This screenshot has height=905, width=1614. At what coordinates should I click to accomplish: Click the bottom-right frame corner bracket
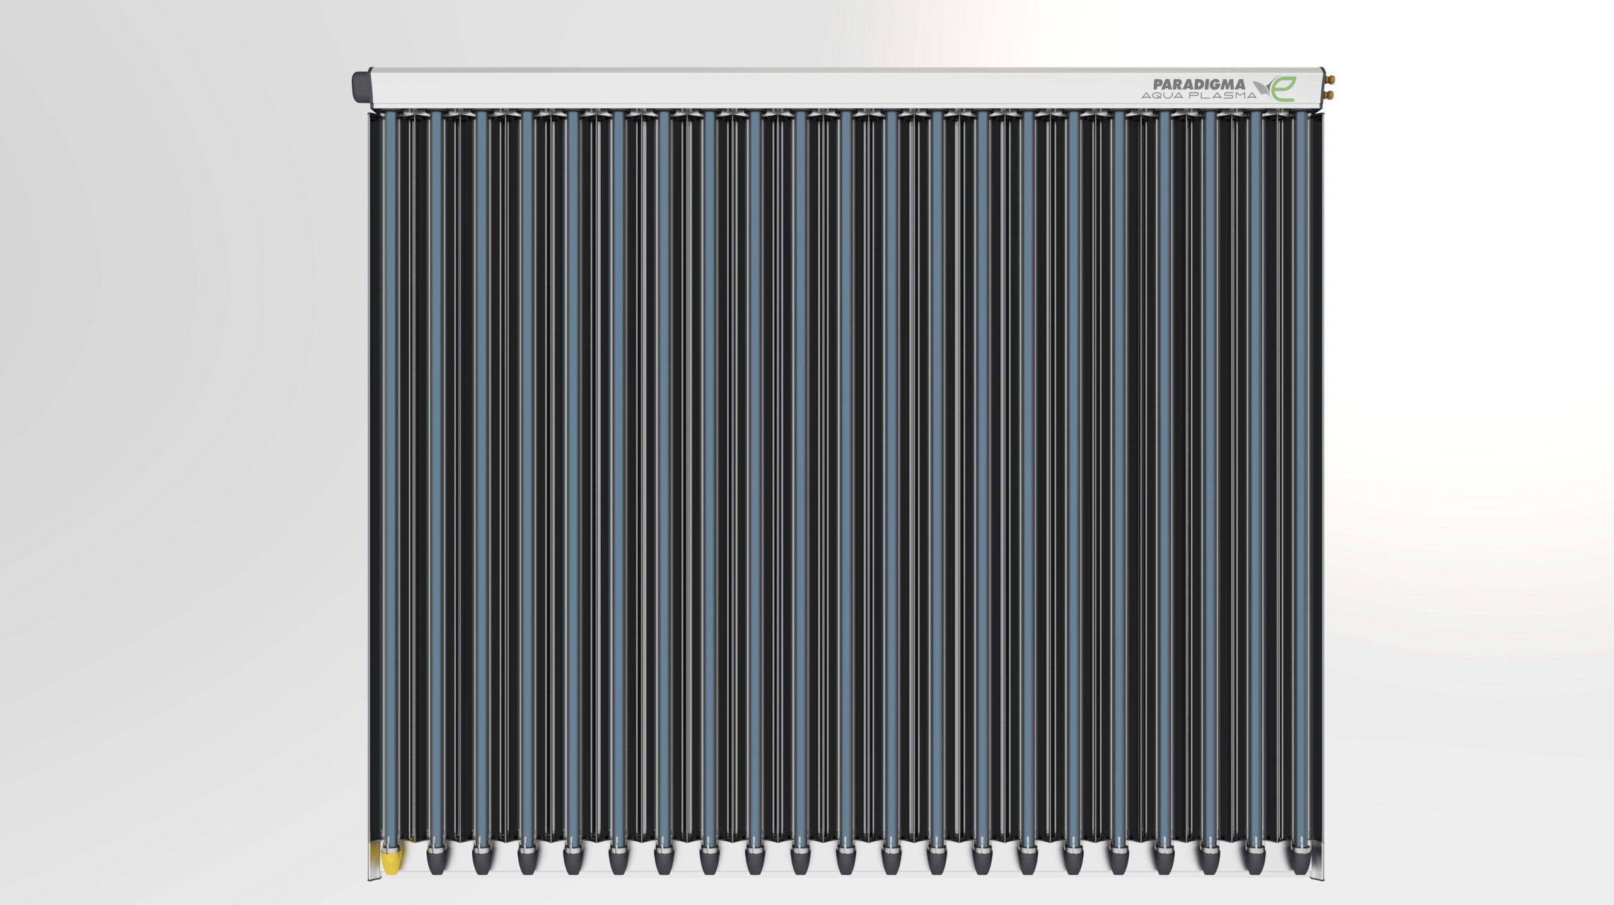(1317, 863)
